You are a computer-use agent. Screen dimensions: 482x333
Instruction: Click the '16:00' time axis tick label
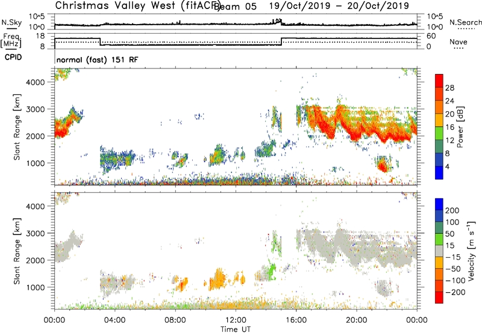click(296, 320)
